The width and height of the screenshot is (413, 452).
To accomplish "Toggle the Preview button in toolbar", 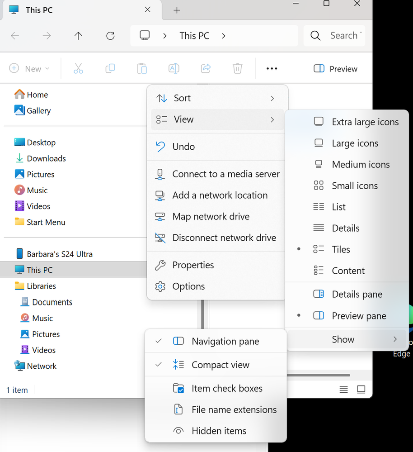I will 336,69.
